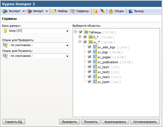Expand the fi_* tree group

[x=80, y=36]
